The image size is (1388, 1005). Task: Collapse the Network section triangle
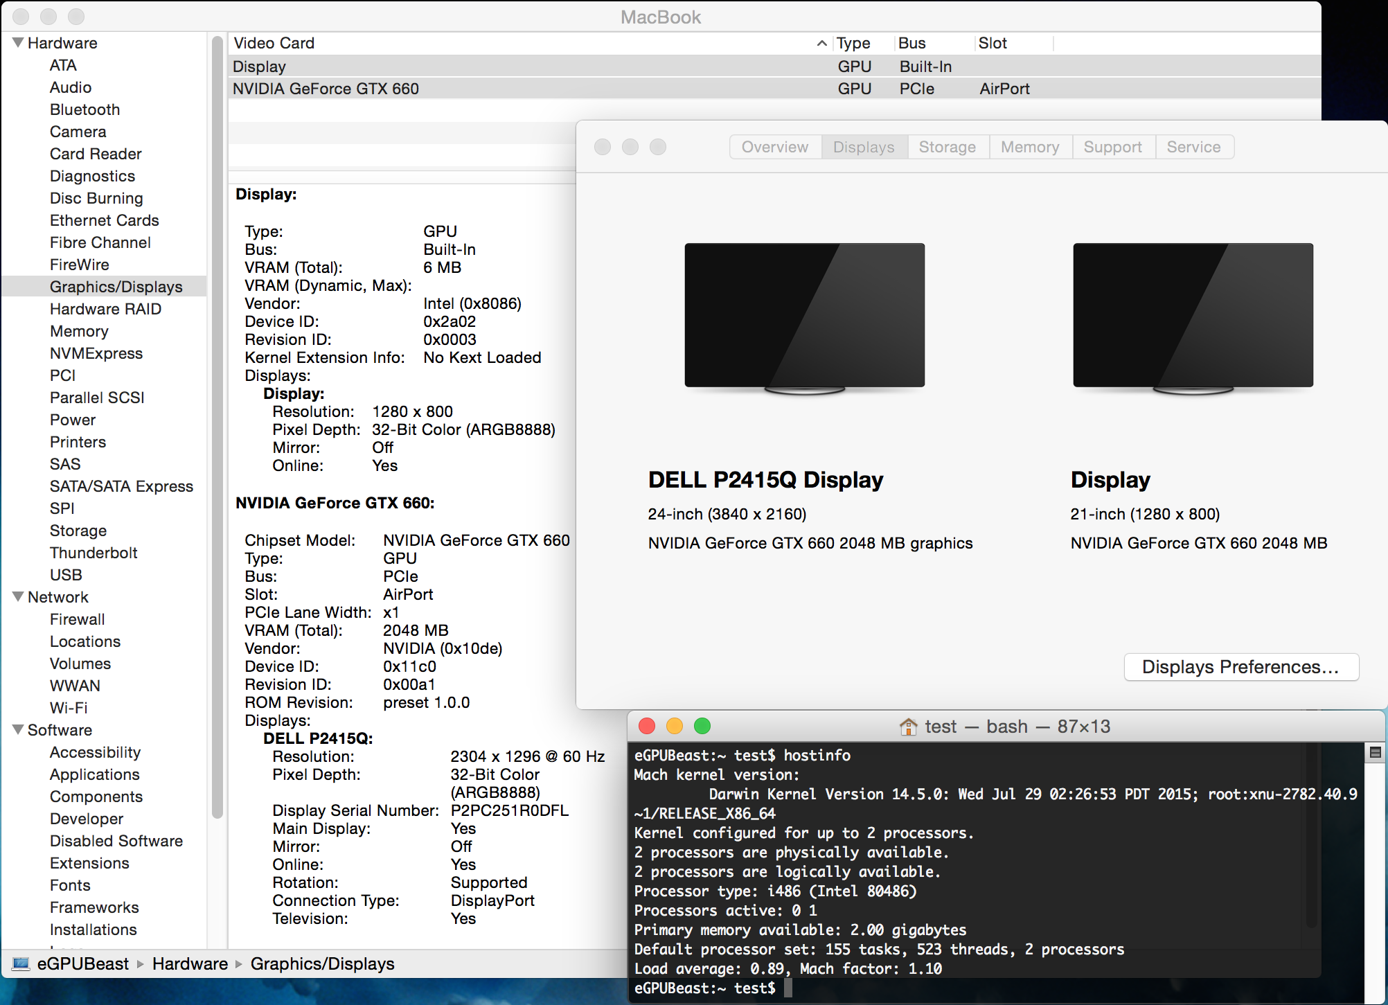tap(18, 597)
